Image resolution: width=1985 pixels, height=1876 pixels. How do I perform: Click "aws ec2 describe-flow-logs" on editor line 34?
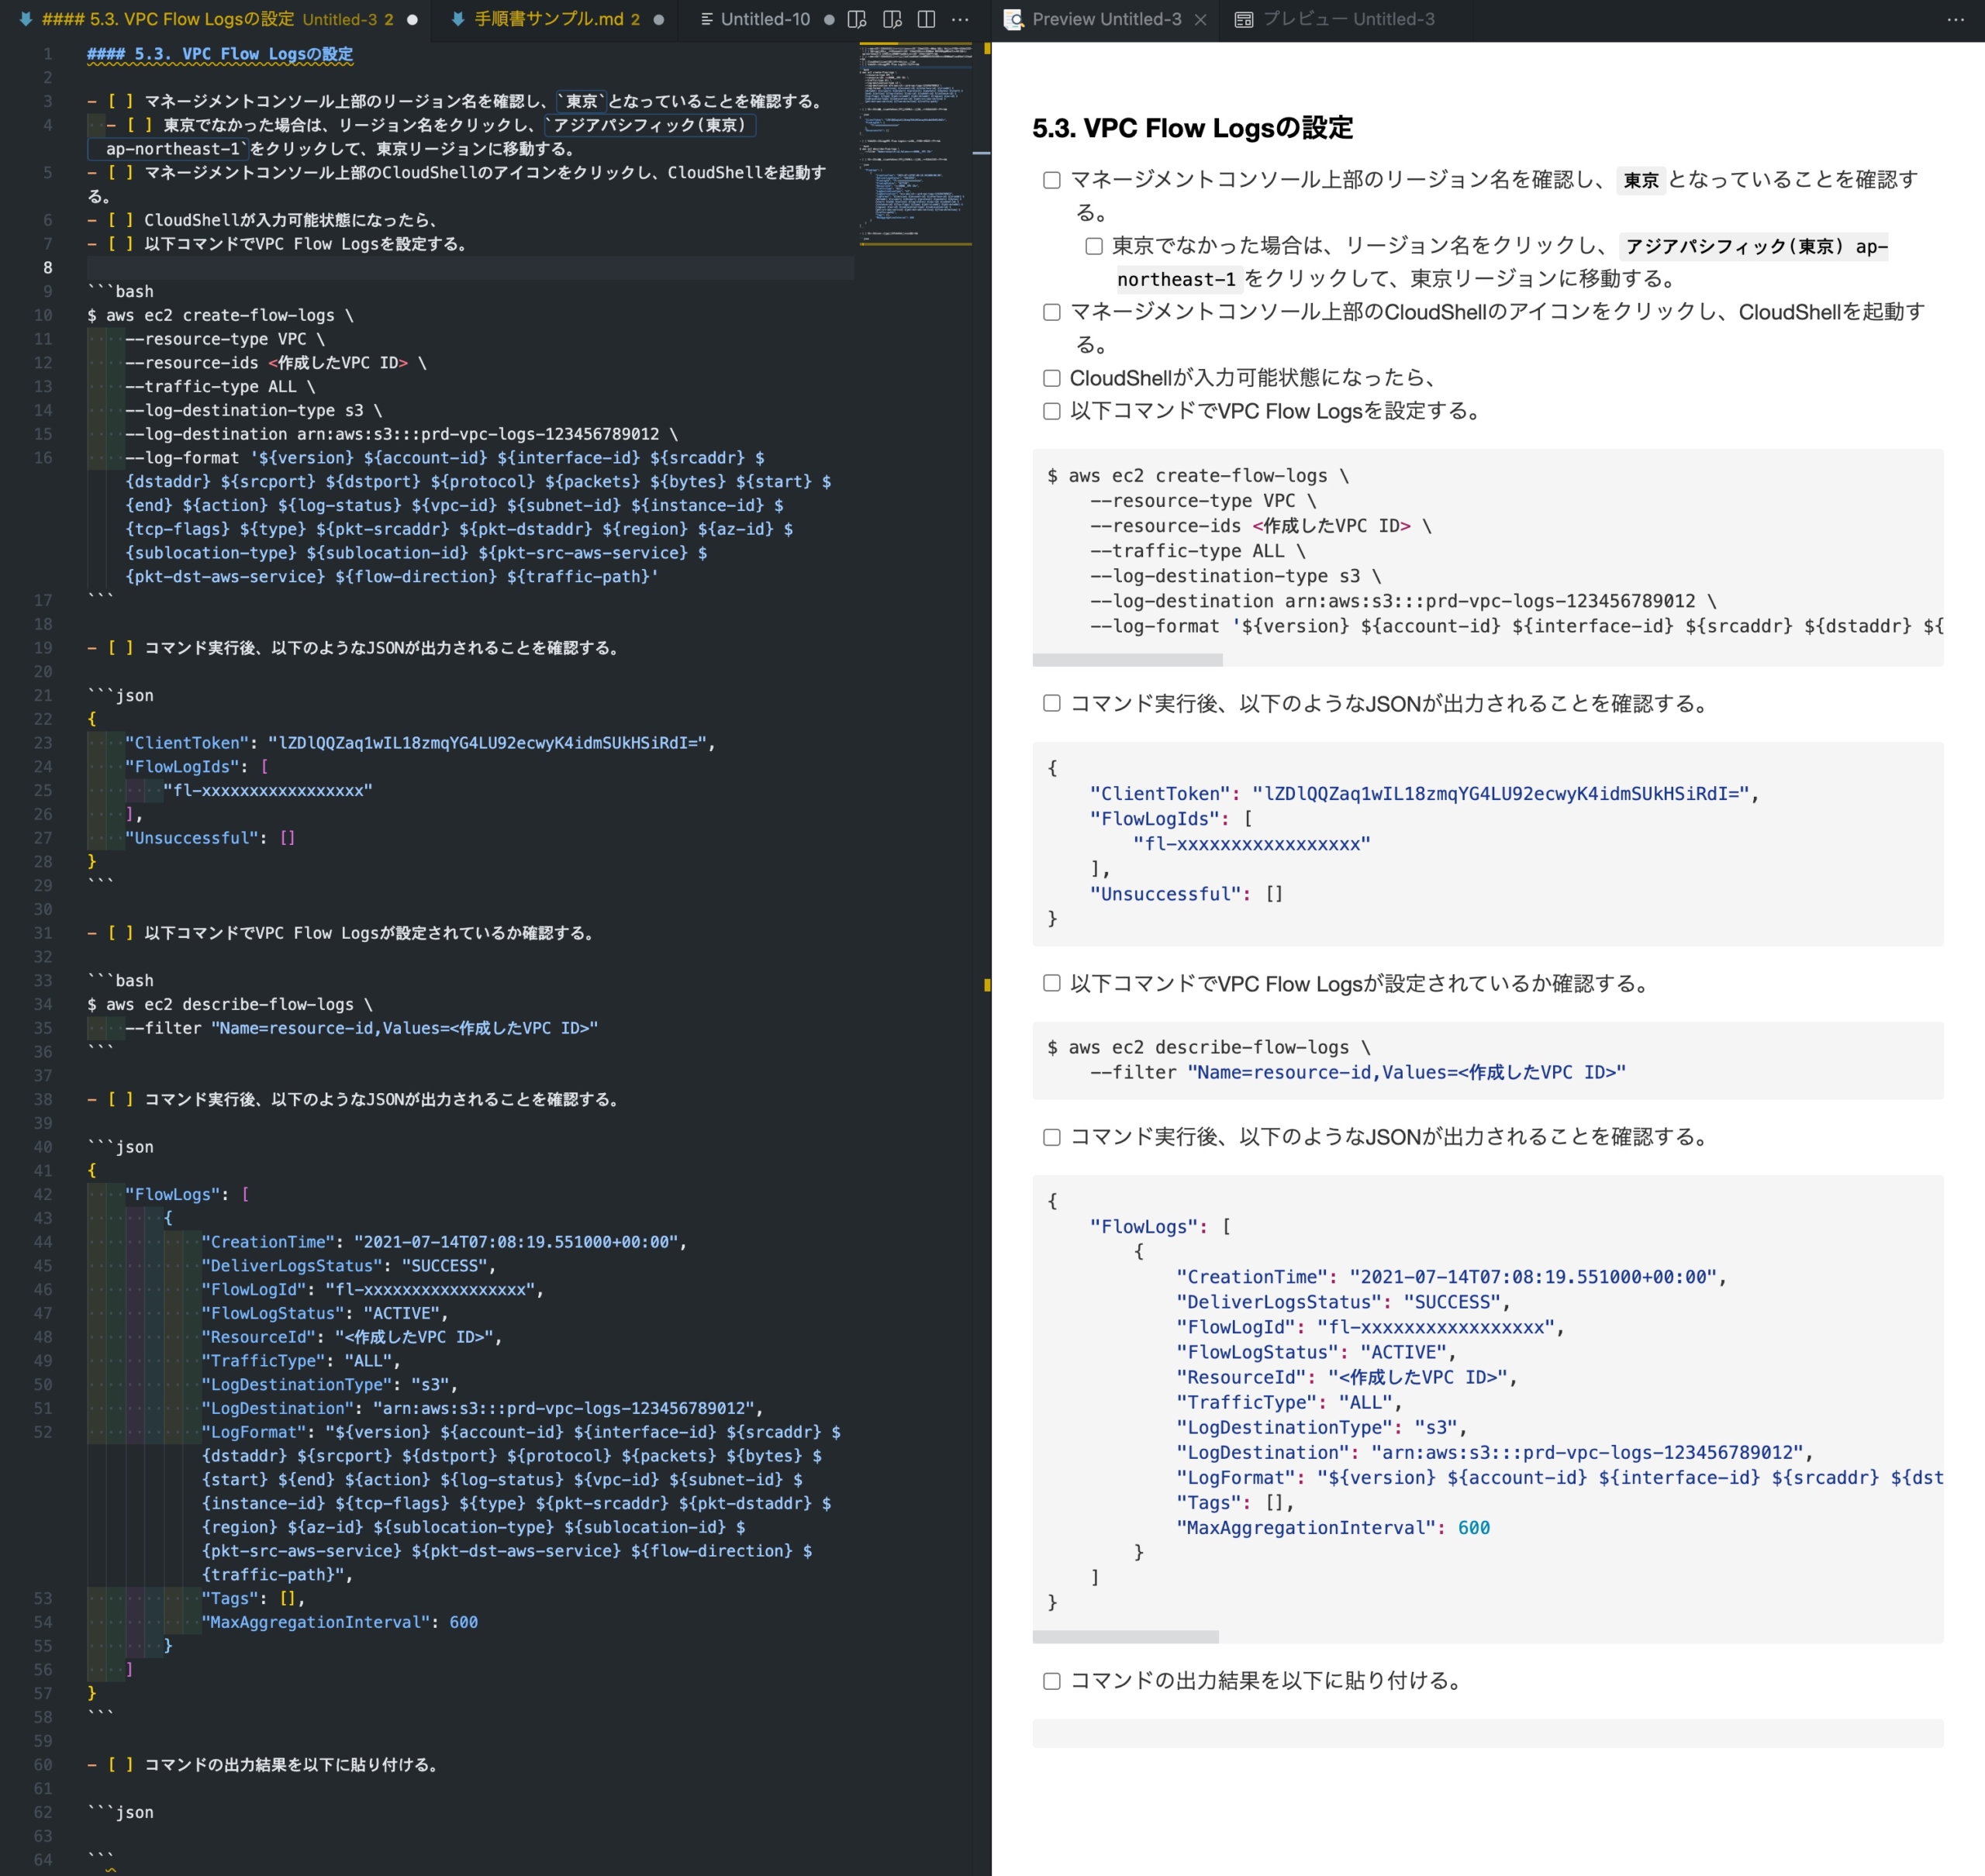click(230, 1004)
